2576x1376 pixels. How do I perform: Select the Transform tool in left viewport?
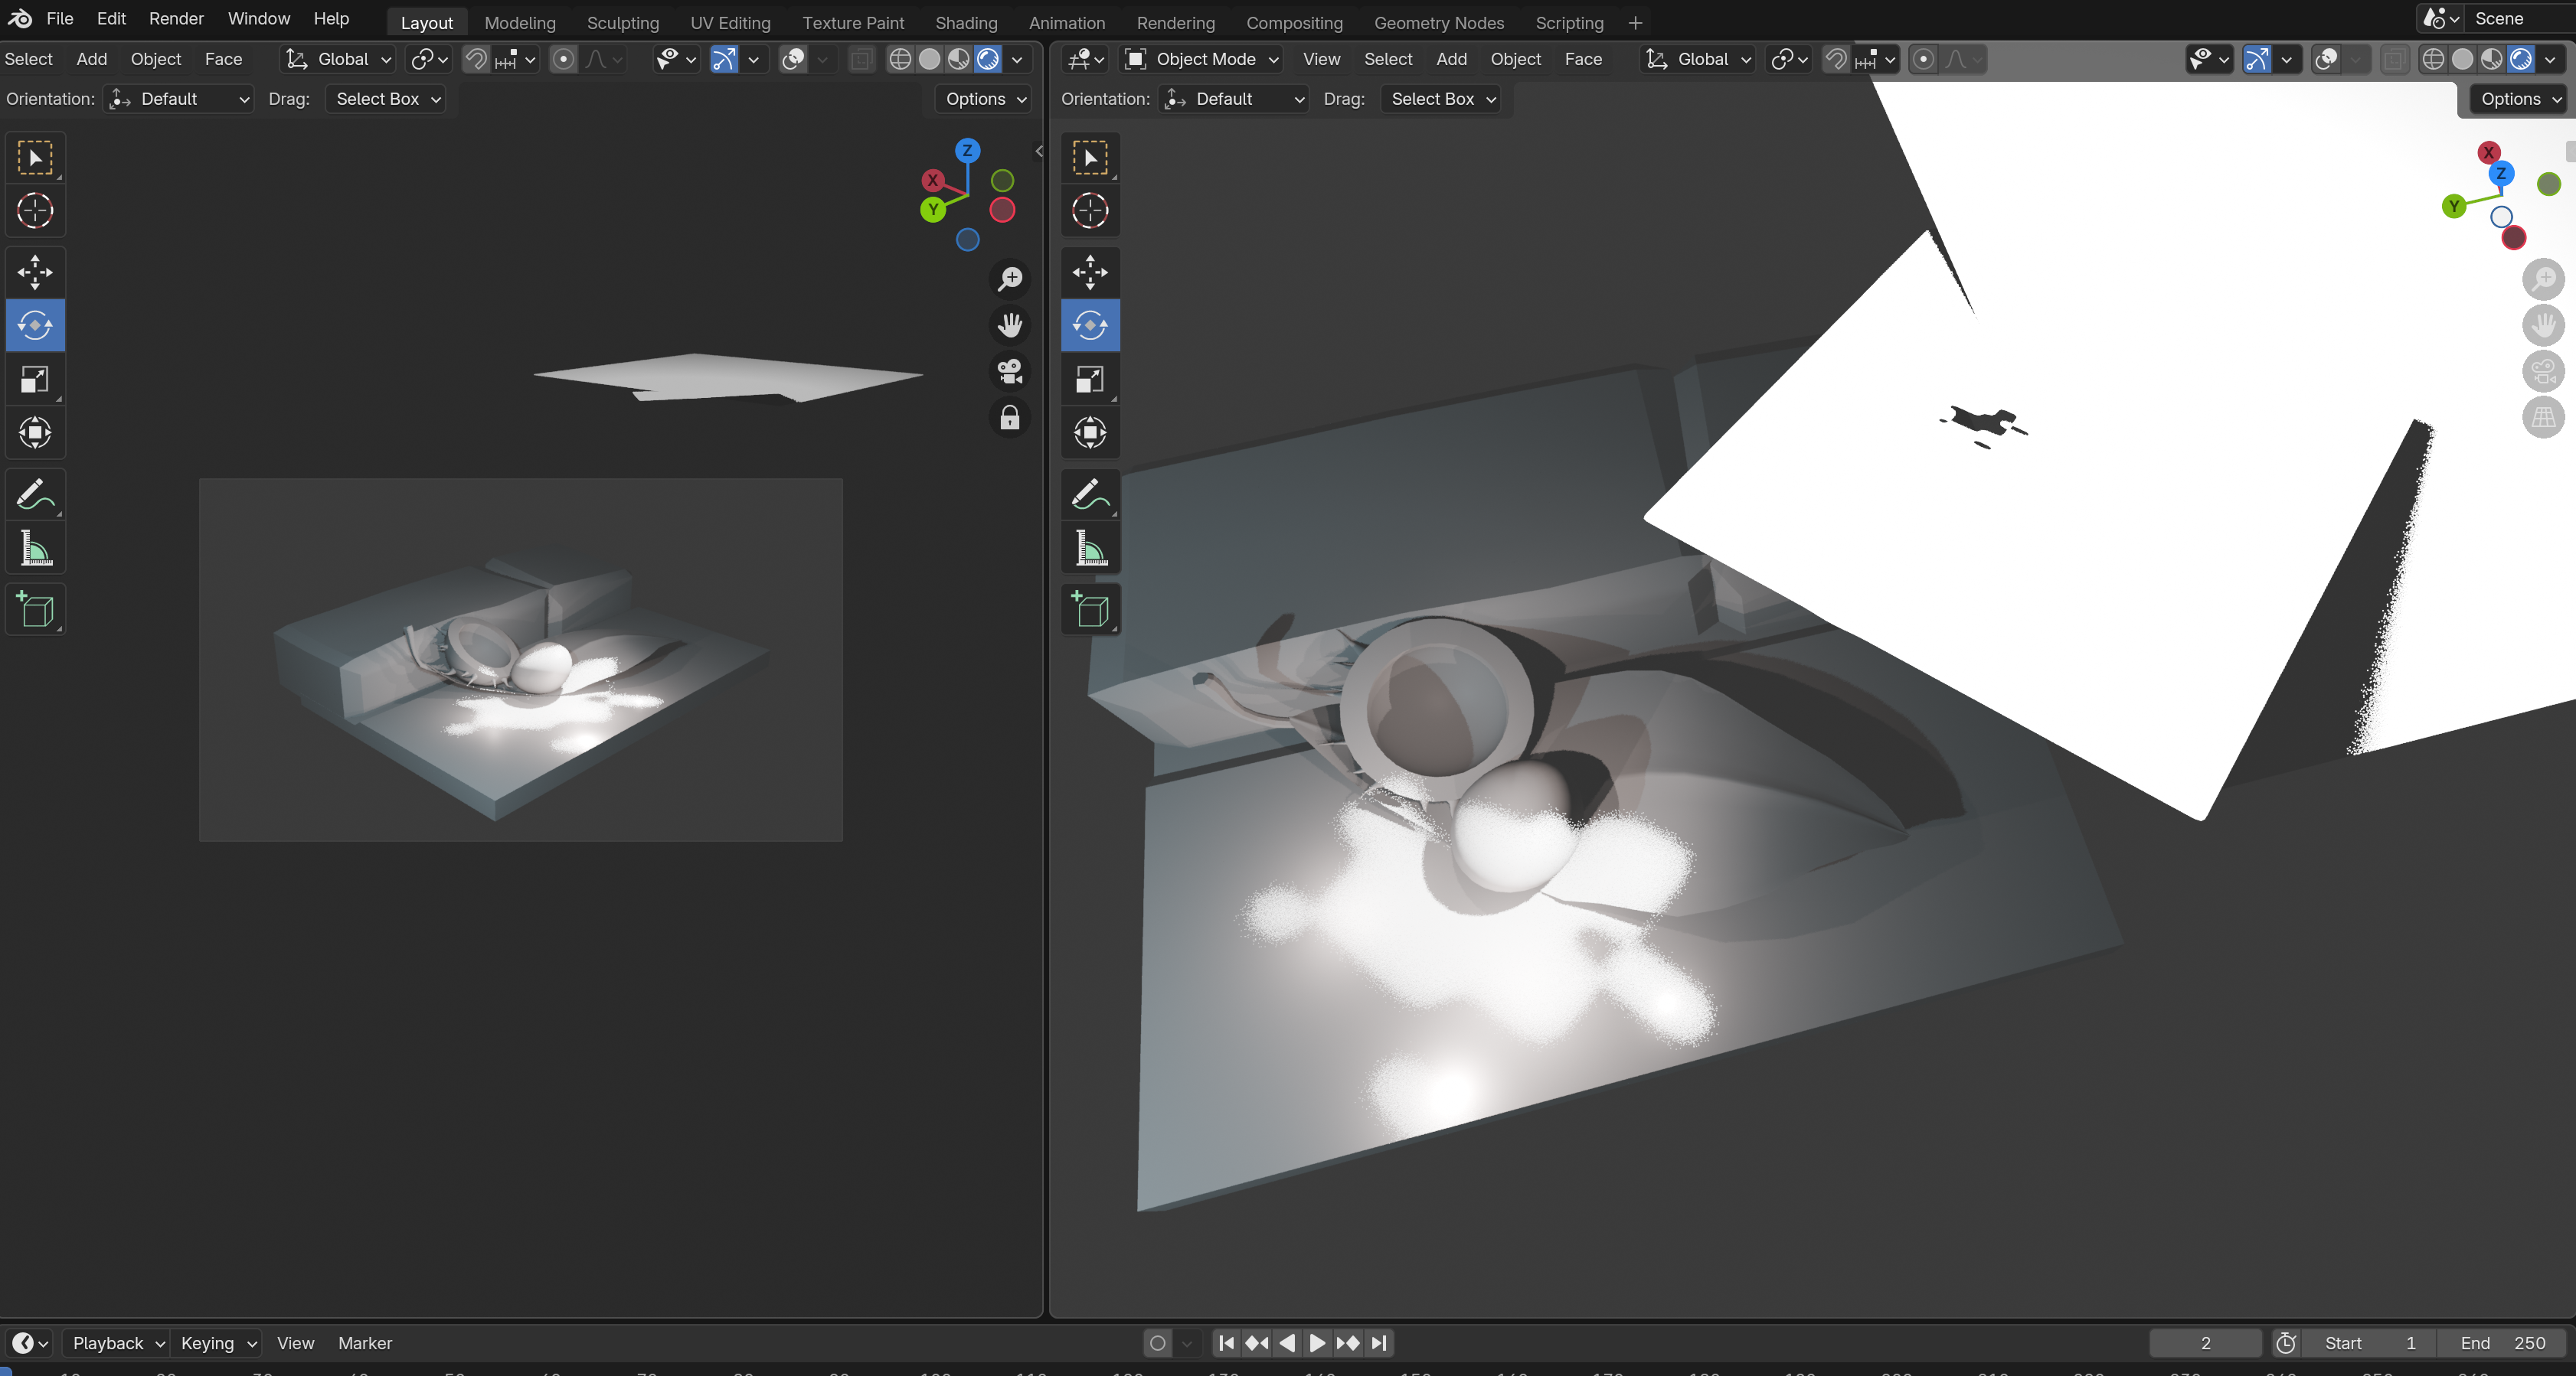[x=35, y=432]
